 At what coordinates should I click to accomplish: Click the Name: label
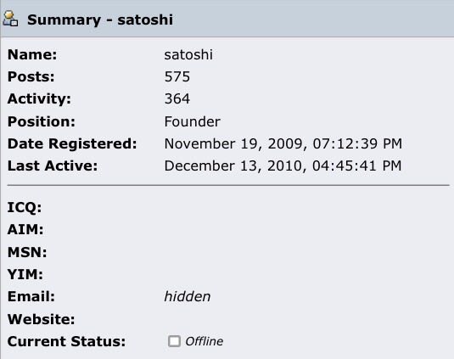tap(32, 54)
